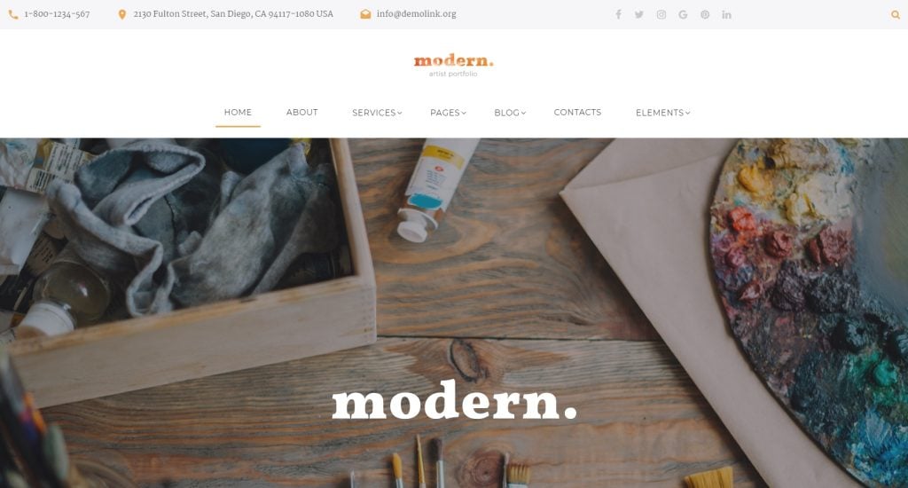Click the orange location pin icon

(122, 14)
